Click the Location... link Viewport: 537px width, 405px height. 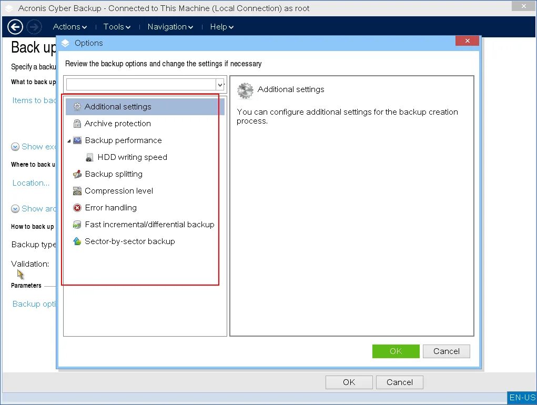(31, 183)
